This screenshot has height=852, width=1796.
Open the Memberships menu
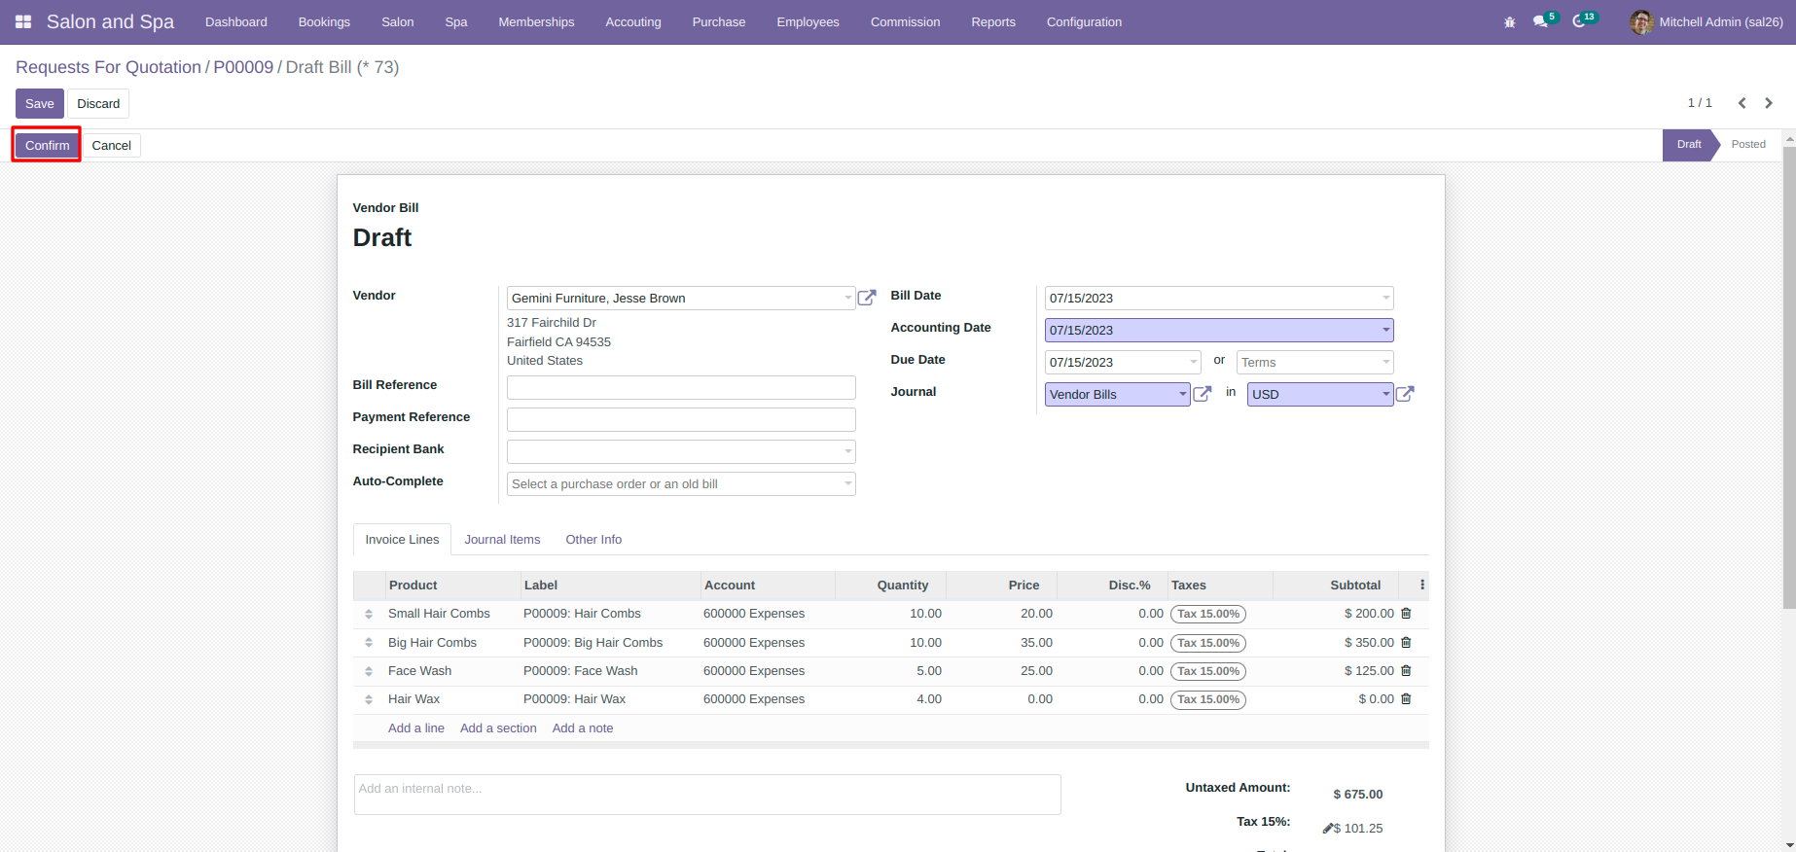[x=536, y=21]
